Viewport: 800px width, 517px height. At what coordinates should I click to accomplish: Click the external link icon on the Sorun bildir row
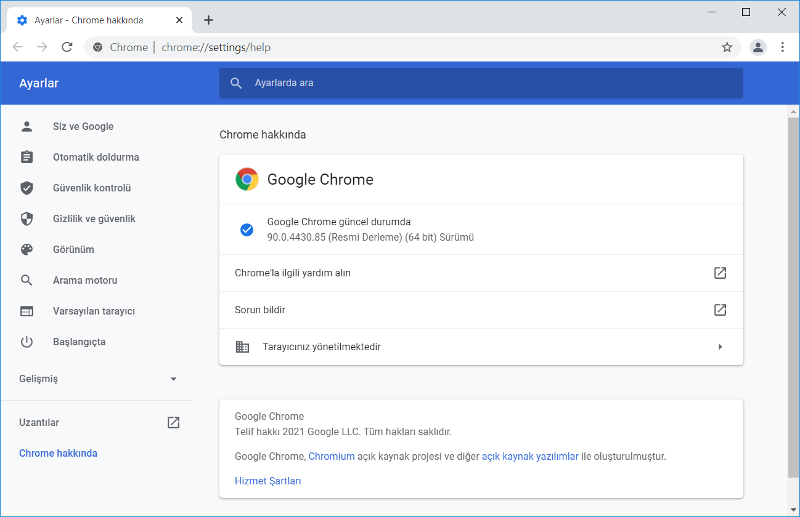coord(720,310)
